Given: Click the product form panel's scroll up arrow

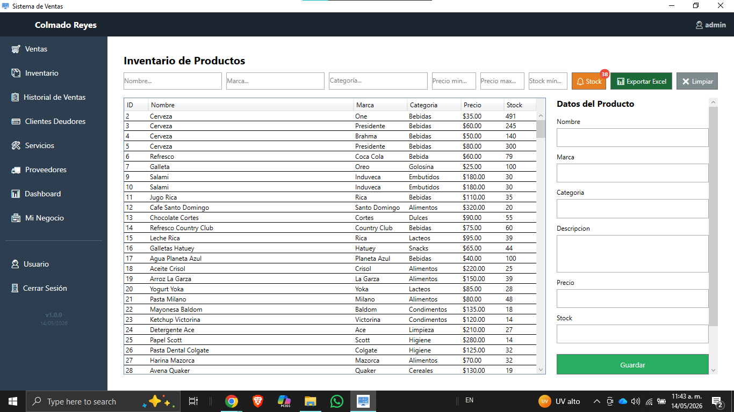Looking at the screenshot, I should (x=714, y=102).
